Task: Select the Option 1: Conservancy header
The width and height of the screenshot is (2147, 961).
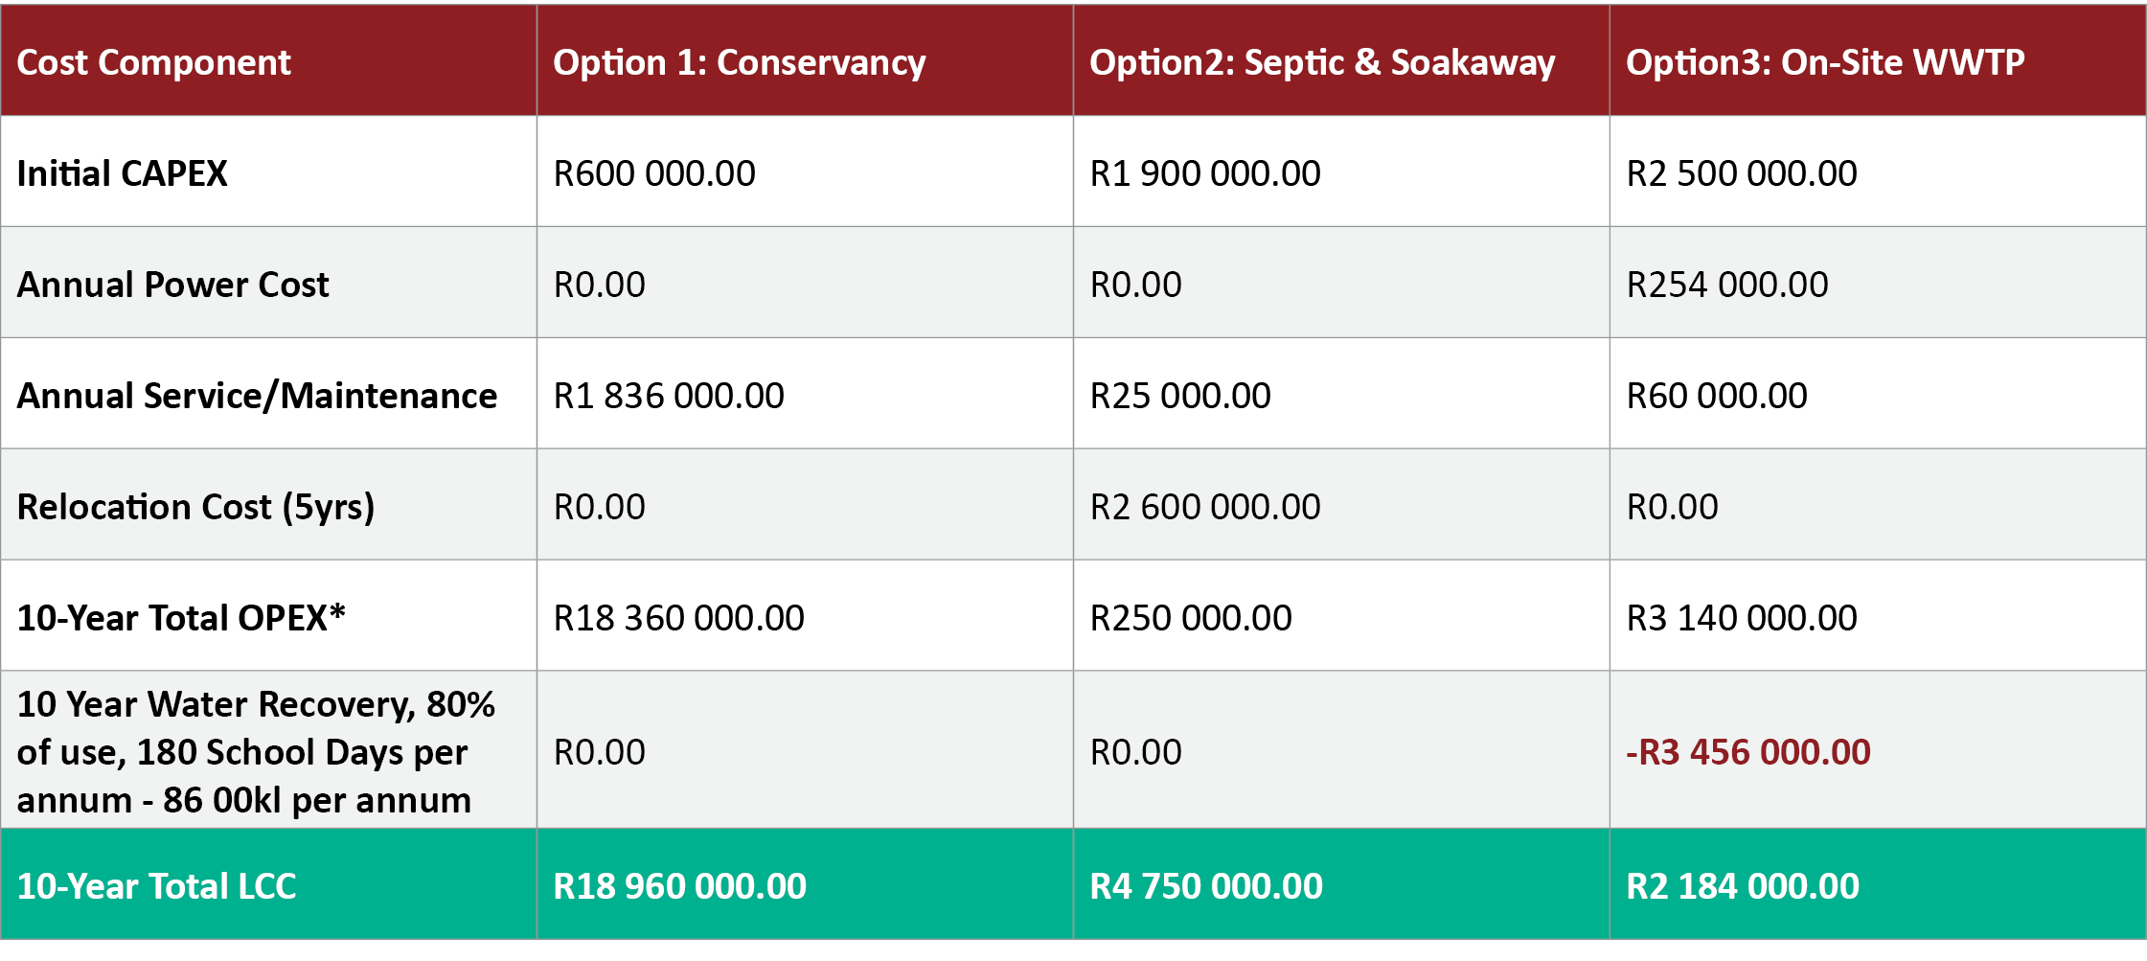Action: pos(739,62)
